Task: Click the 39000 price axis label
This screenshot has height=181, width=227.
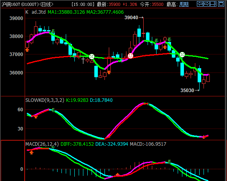Action: tap(16, 18)
